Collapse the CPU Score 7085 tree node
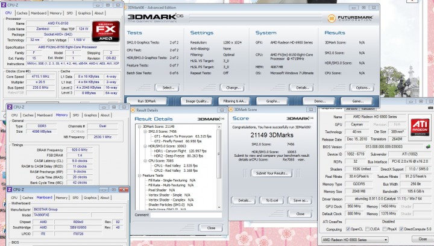Screen dimensions: 434x246 coord(145,161)
